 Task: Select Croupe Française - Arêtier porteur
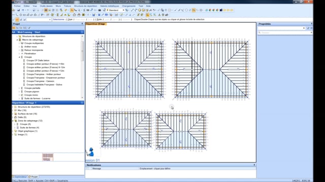(44, 74)
